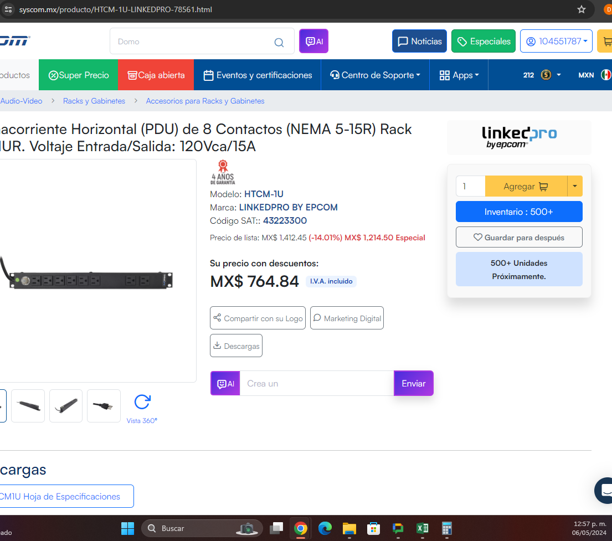Open the arrow dropdown next to Agregar
The width and height of the screenshot is (612, 541).
(x=575, y=186)
